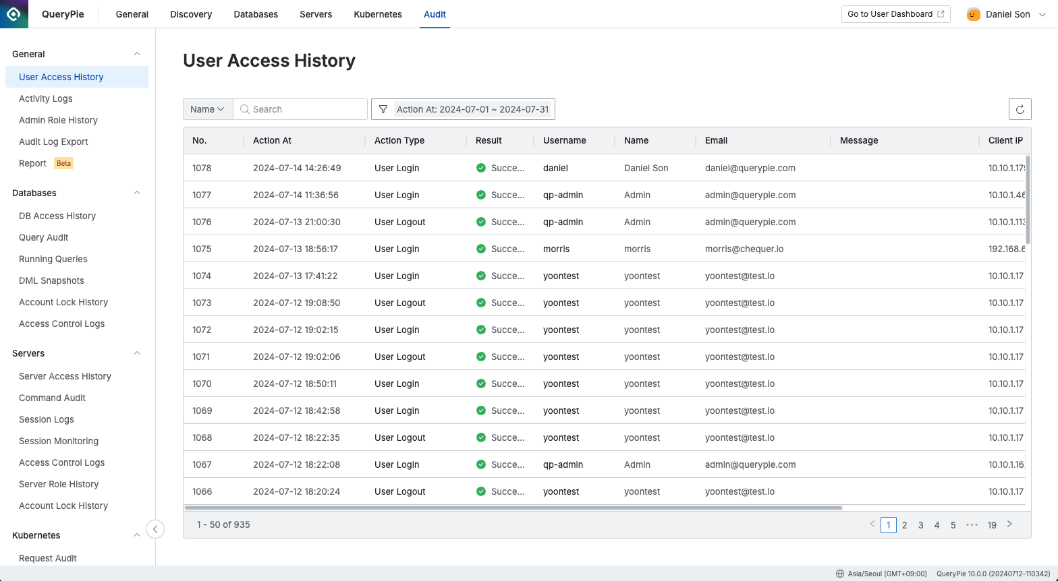Viewport: 1058px width, 581px height.
Task: Click the filter funnel icon
Action: (383, 109)
